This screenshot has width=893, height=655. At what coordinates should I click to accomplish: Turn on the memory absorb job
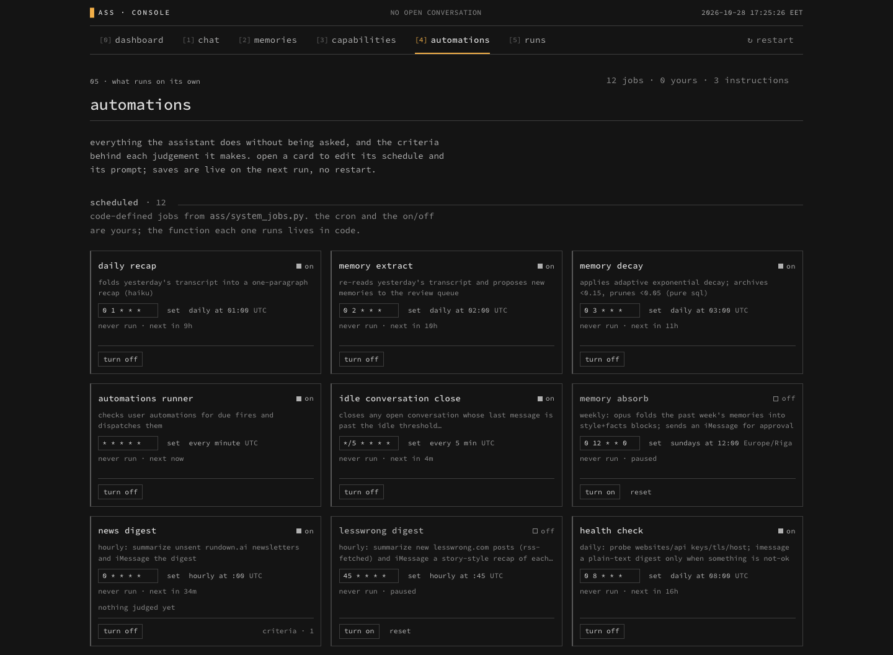click(x=600, y=492)
